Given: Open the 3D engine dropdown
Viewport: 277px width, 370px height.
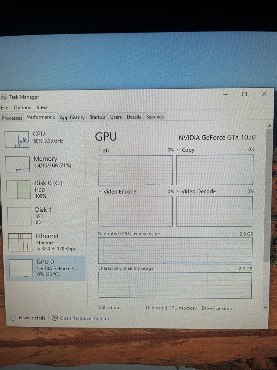Looking at the screenshot, I should click(100, 150).
